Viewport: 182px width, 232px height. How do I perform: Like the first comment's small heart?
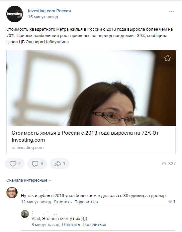coord(170,202)
